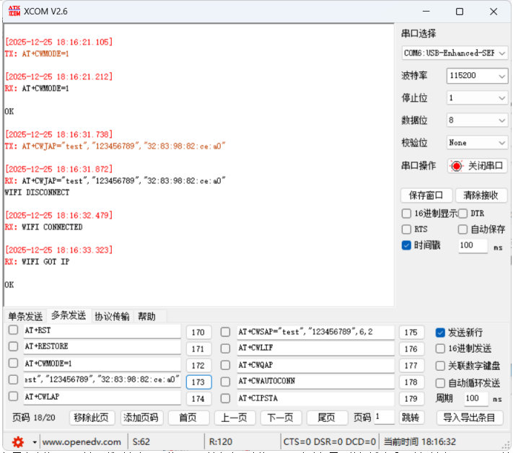Click the 页码 page number input field

point(384,418)
